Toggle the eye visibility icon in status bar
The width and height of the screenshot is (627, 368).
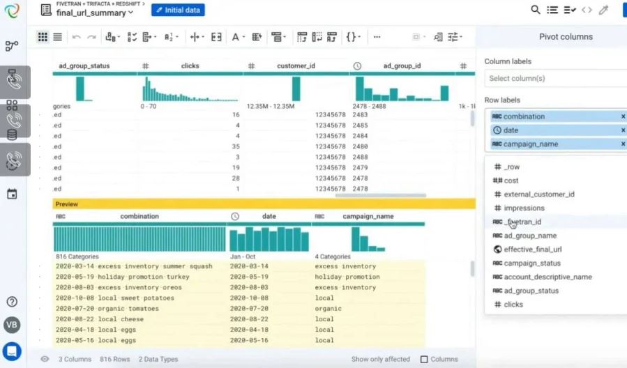coord(45,359)
